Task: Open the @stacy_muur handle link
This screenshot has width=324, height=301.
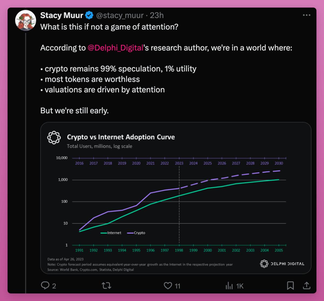Action: (120, 15)
